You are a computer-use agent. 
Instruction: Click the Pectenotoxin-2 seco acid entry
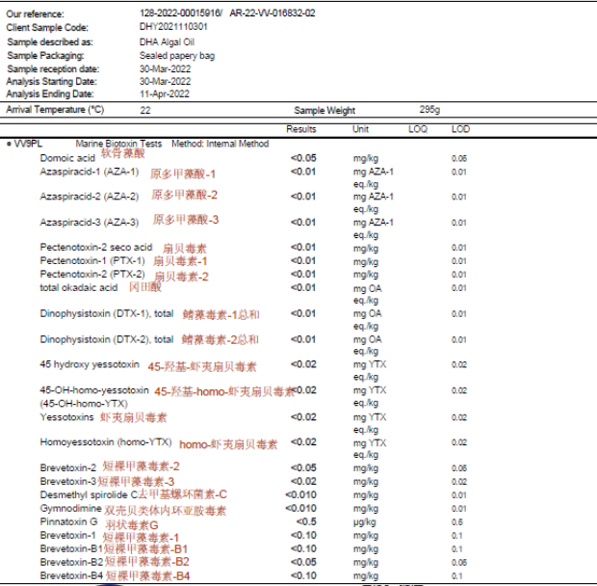tap(95, 248)
